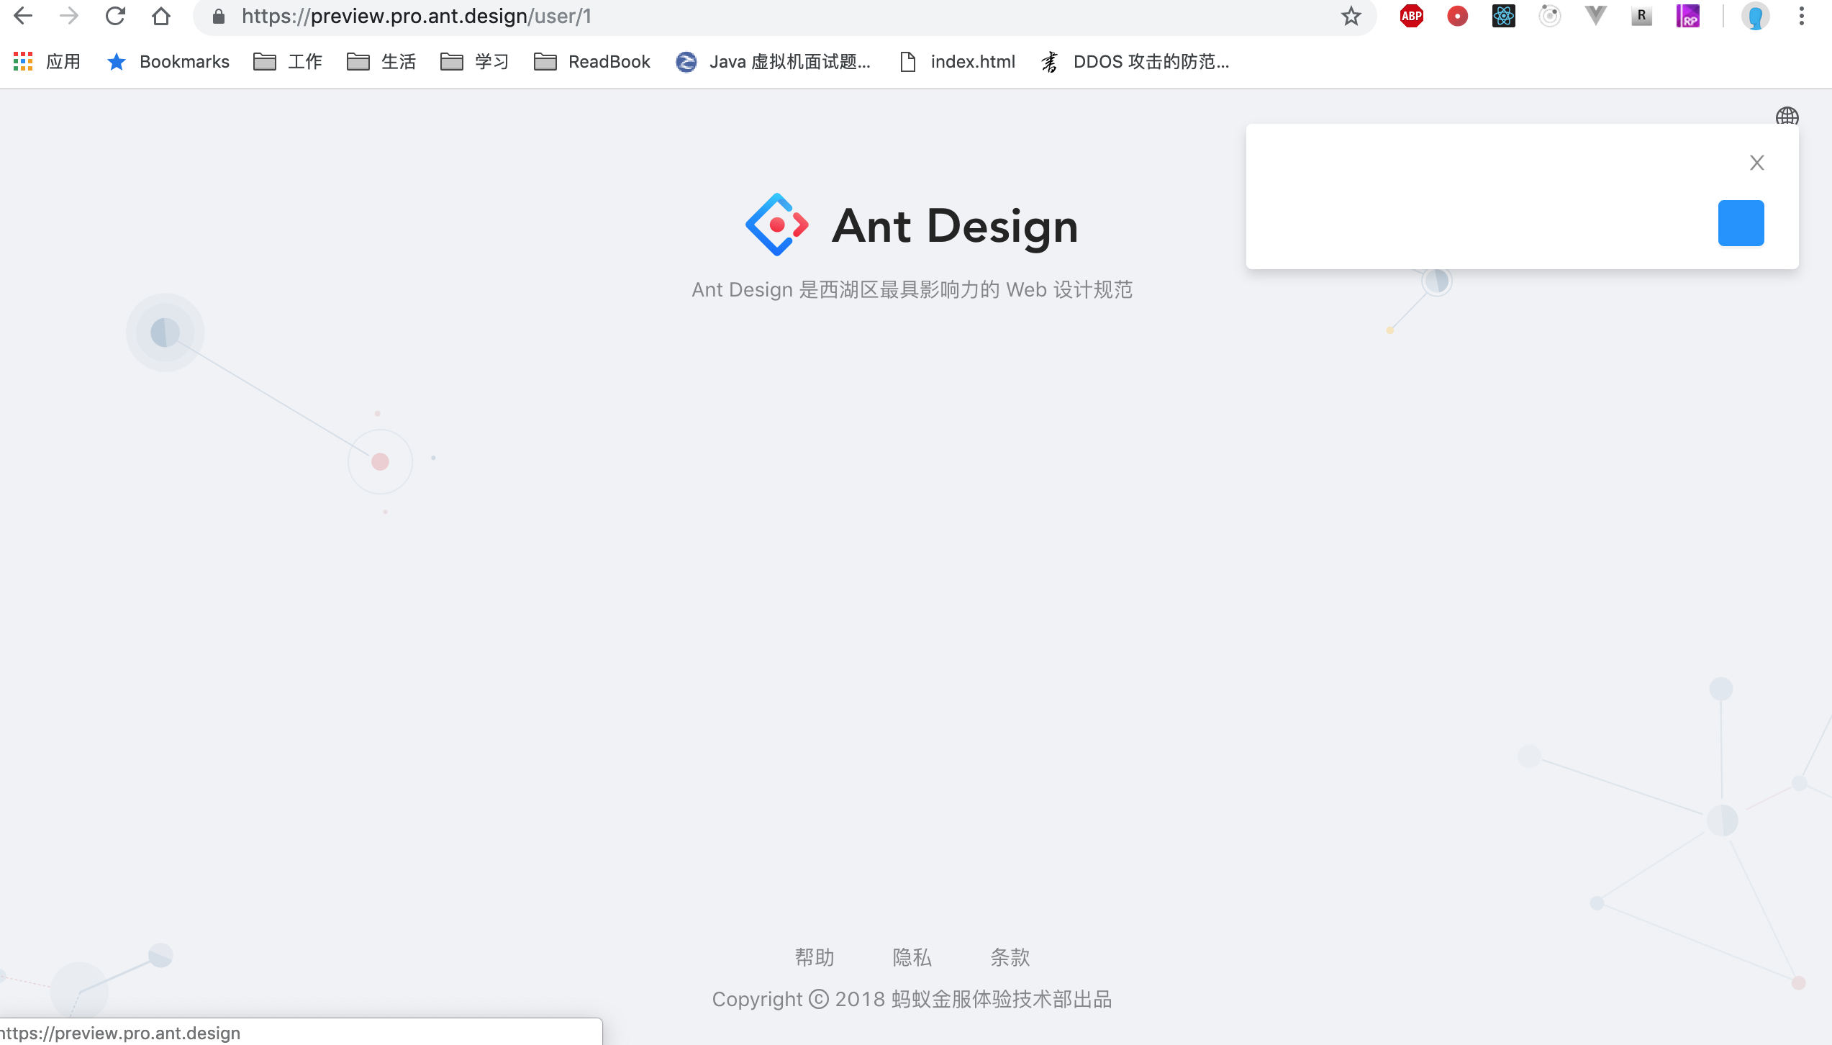The image size is (1832, 1045).
Task: Expand the ReadBook bookmark folder
Action: (x=592, y=62)
